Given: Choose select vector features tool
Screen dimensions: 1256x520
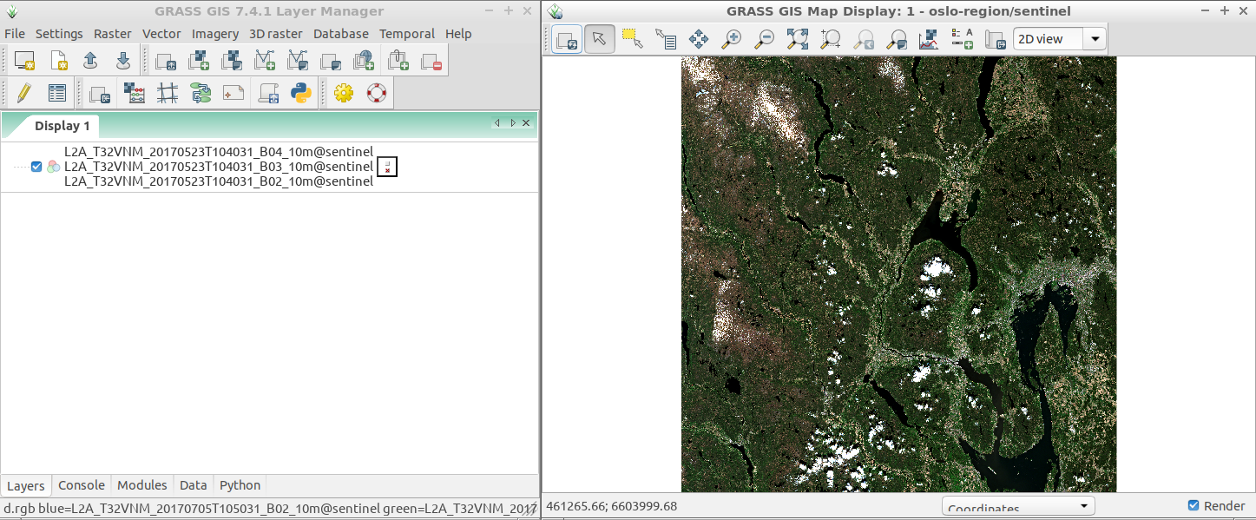Looking at the screenshot, I should pyautogui.click(x=633, y=39).
